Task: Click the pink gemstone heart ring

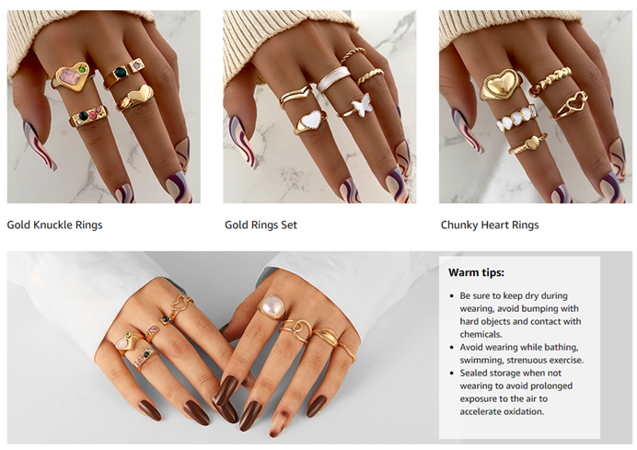Action: tap(73, 77)
